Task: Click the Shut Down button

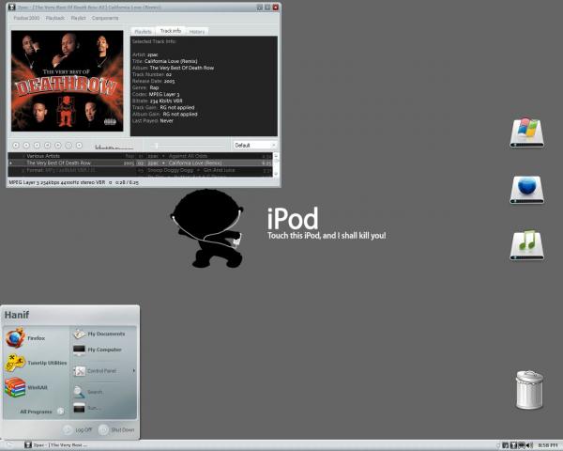Action: click(x=116, y=429)
